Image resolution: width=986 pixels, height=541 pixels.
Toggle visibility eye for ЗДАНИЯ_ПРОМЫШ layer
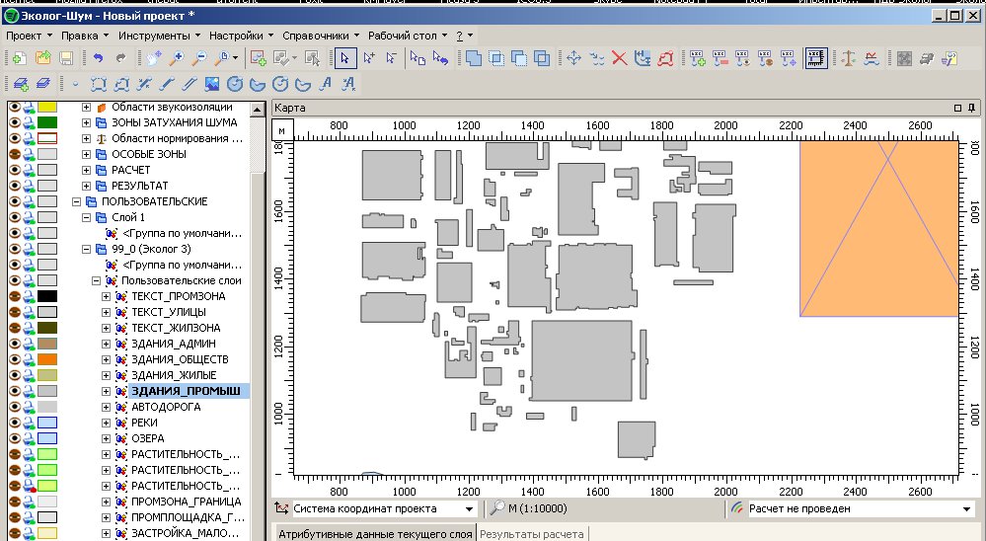point(14,391)
